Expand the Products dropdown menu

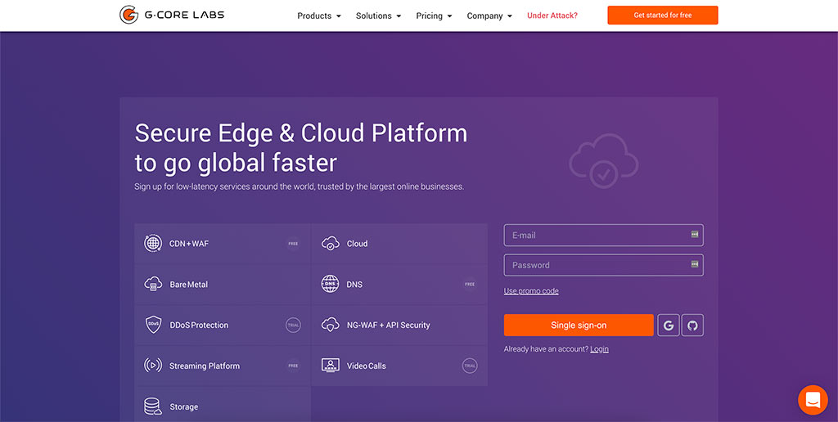coord(319,16)
